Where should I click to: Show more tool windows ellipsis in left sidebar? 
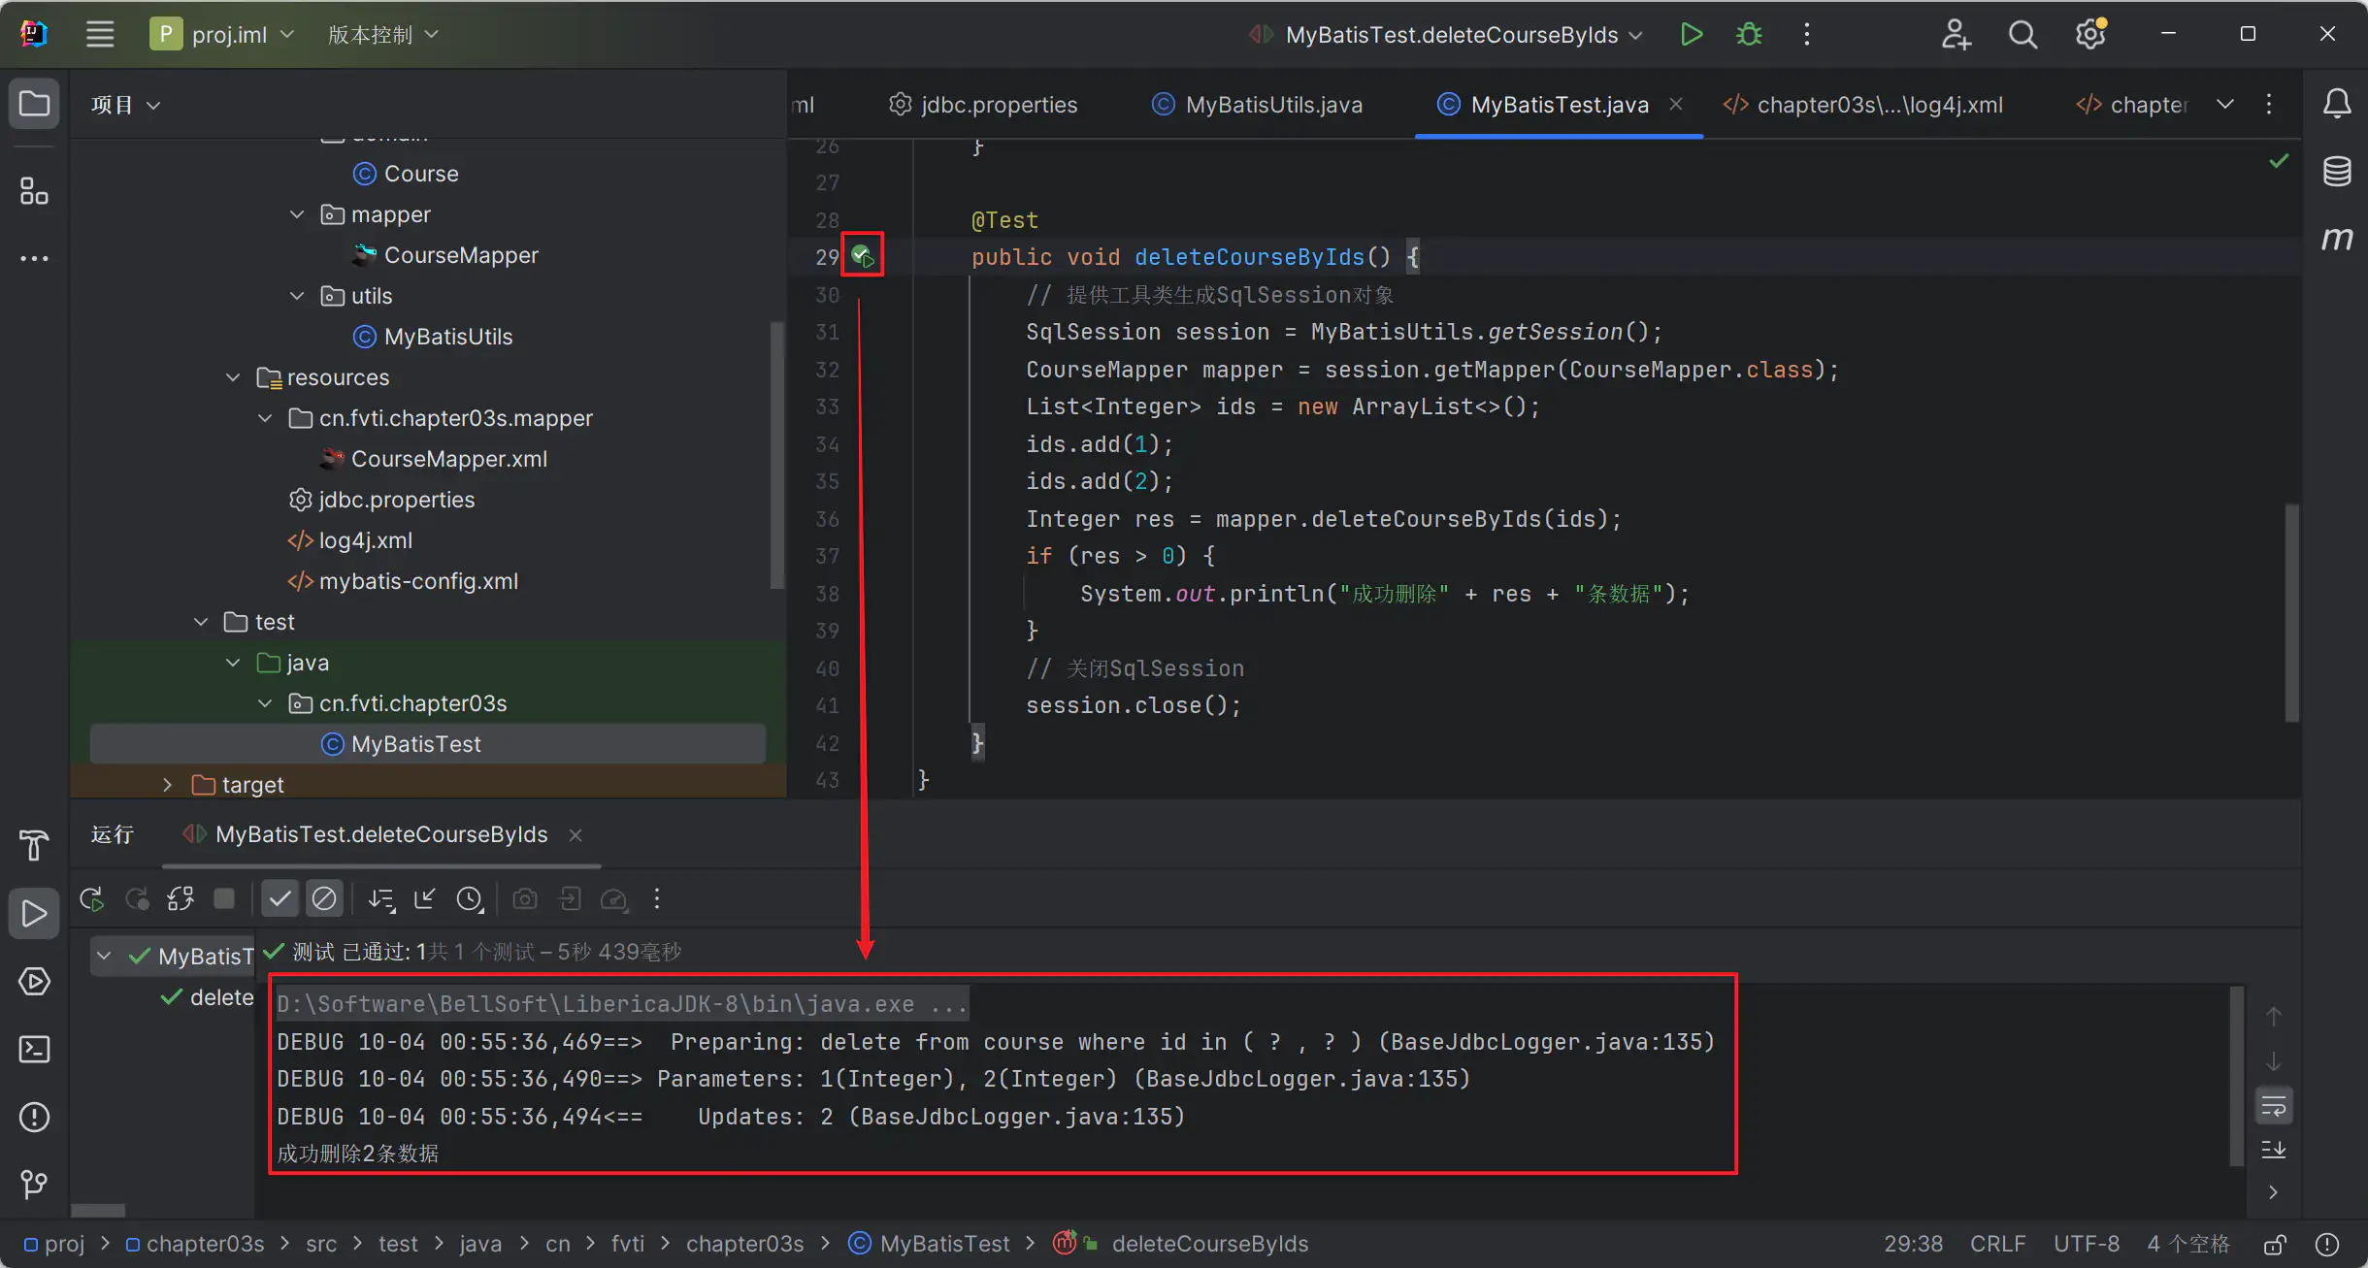pos(34,258)
